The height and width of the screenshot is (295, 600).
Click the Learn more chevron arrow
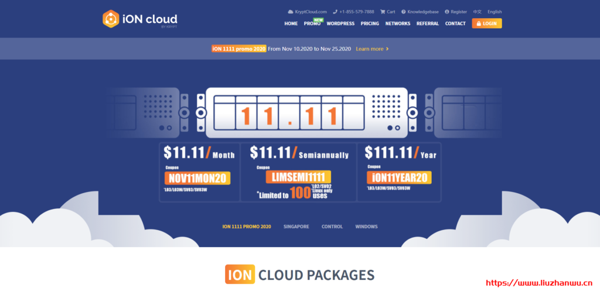click(x=387, y=49)
